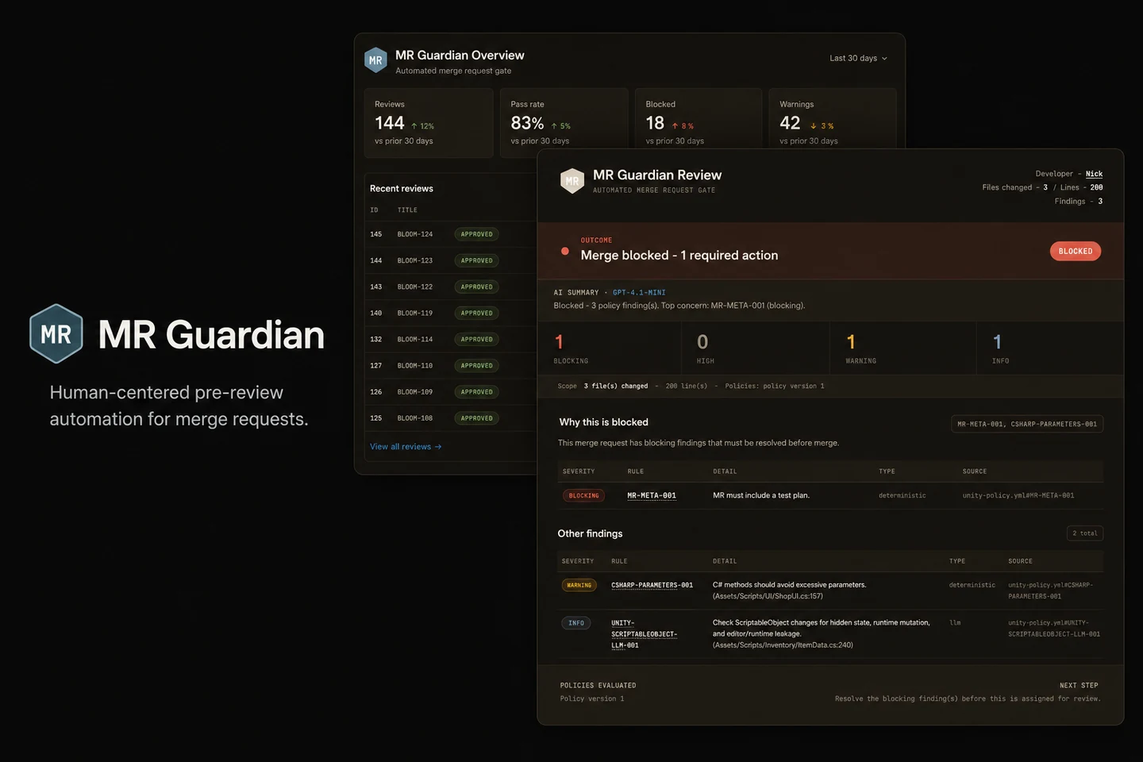The width and height of the screenshot is (1143, 762).
Task: Click the red outcome status dot
Action: pos(565,251)
